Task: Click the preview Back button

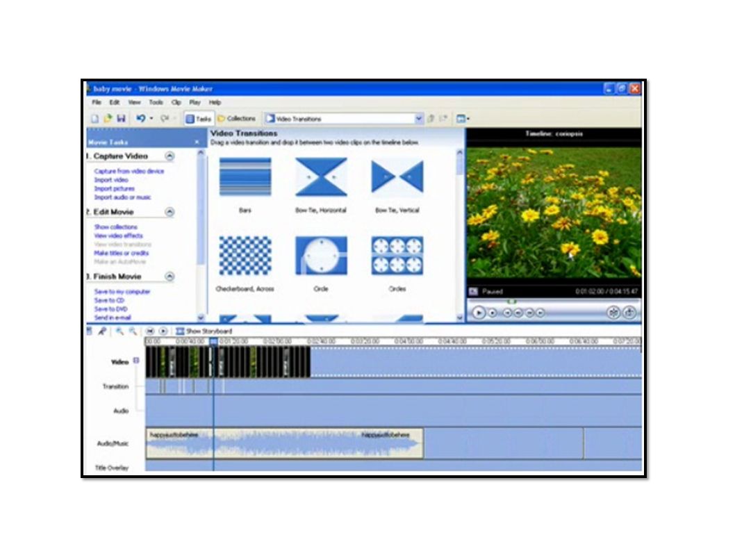Action: 507,313
